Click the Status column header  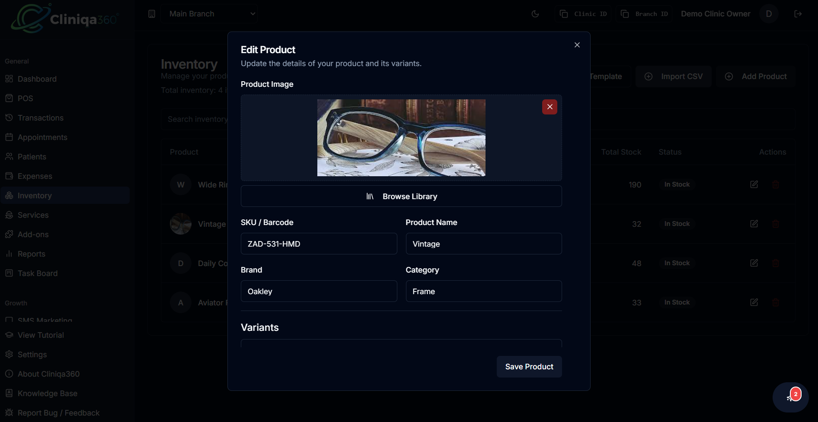tap(670, 152)
